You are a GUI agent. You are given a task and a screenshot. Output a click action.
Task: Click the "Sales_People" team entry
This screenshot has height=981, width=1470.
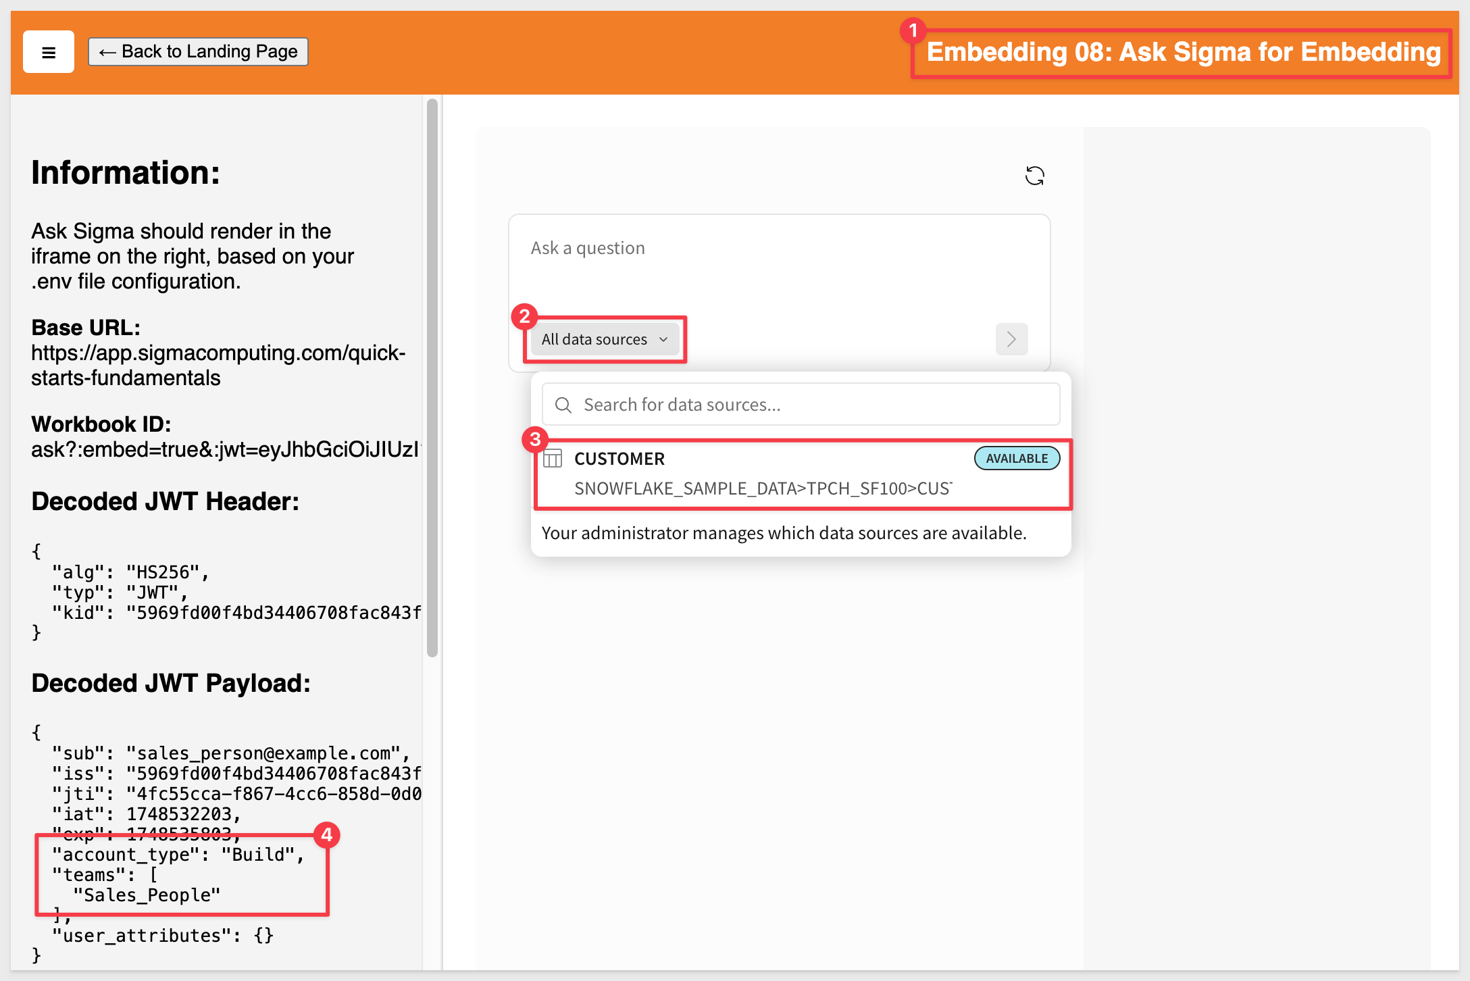pos(147,895)
